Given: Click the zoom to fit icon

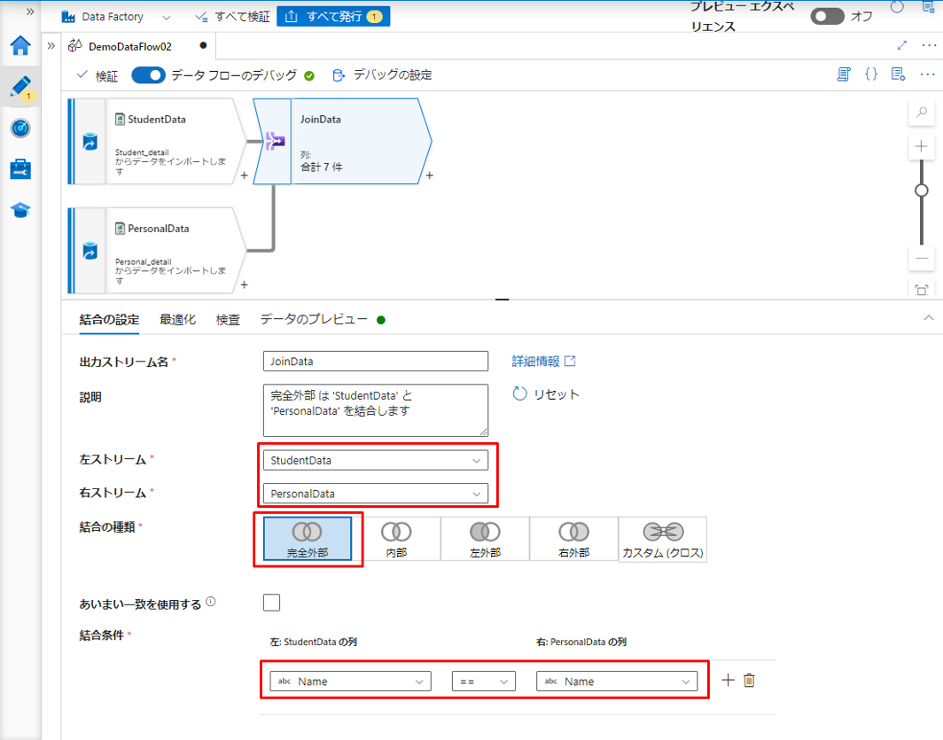Looking at the screenshot, I should pyautogui.click(x=921, y=290).
